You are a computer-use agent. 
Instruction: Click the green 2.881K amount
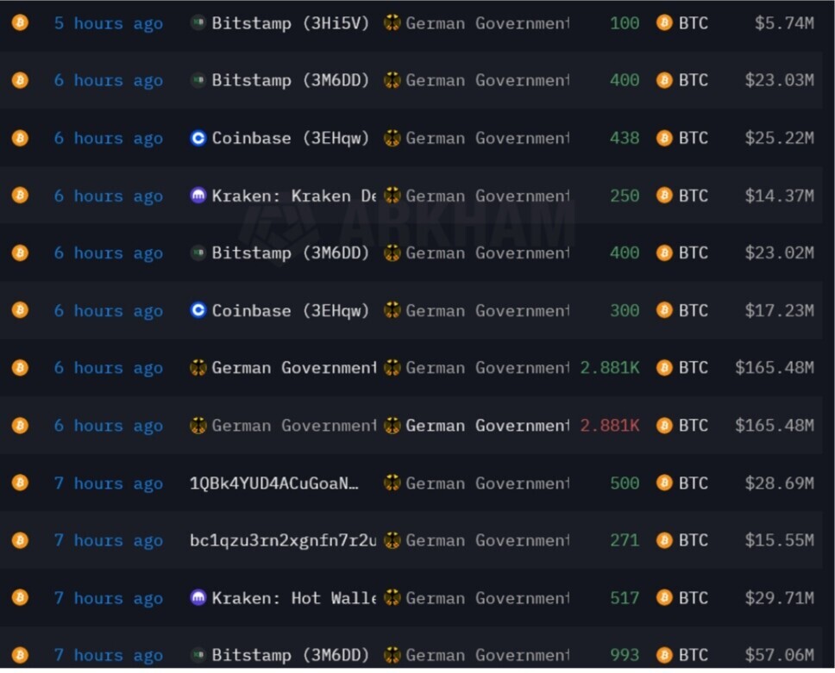point(610,368)
